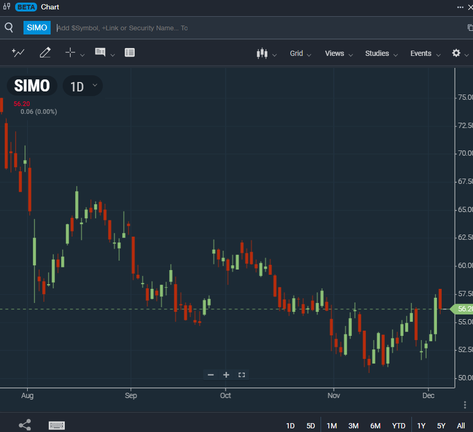Click the Dec label on the time axis
Image resolution: width=473 pixels, height=432 pixels.
428,395
